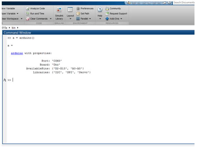The image size is (197, 147).
Task: Click the Clear Commands eraser icon
Action: tap(28, 19)
